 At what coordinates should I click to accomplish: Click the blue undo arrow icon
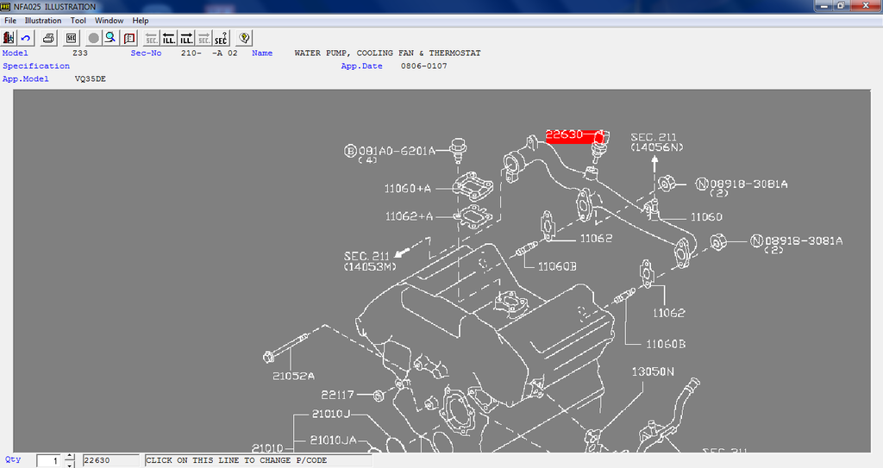coord(27,38)
